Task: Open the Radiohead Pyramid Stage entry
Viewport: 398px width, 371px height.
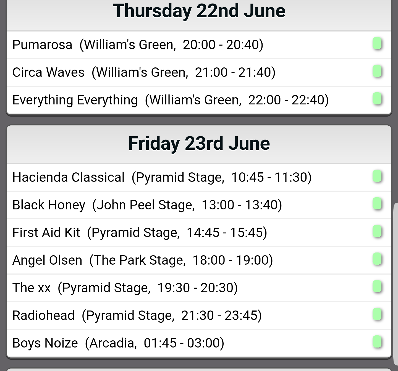Action: [199, 315]
